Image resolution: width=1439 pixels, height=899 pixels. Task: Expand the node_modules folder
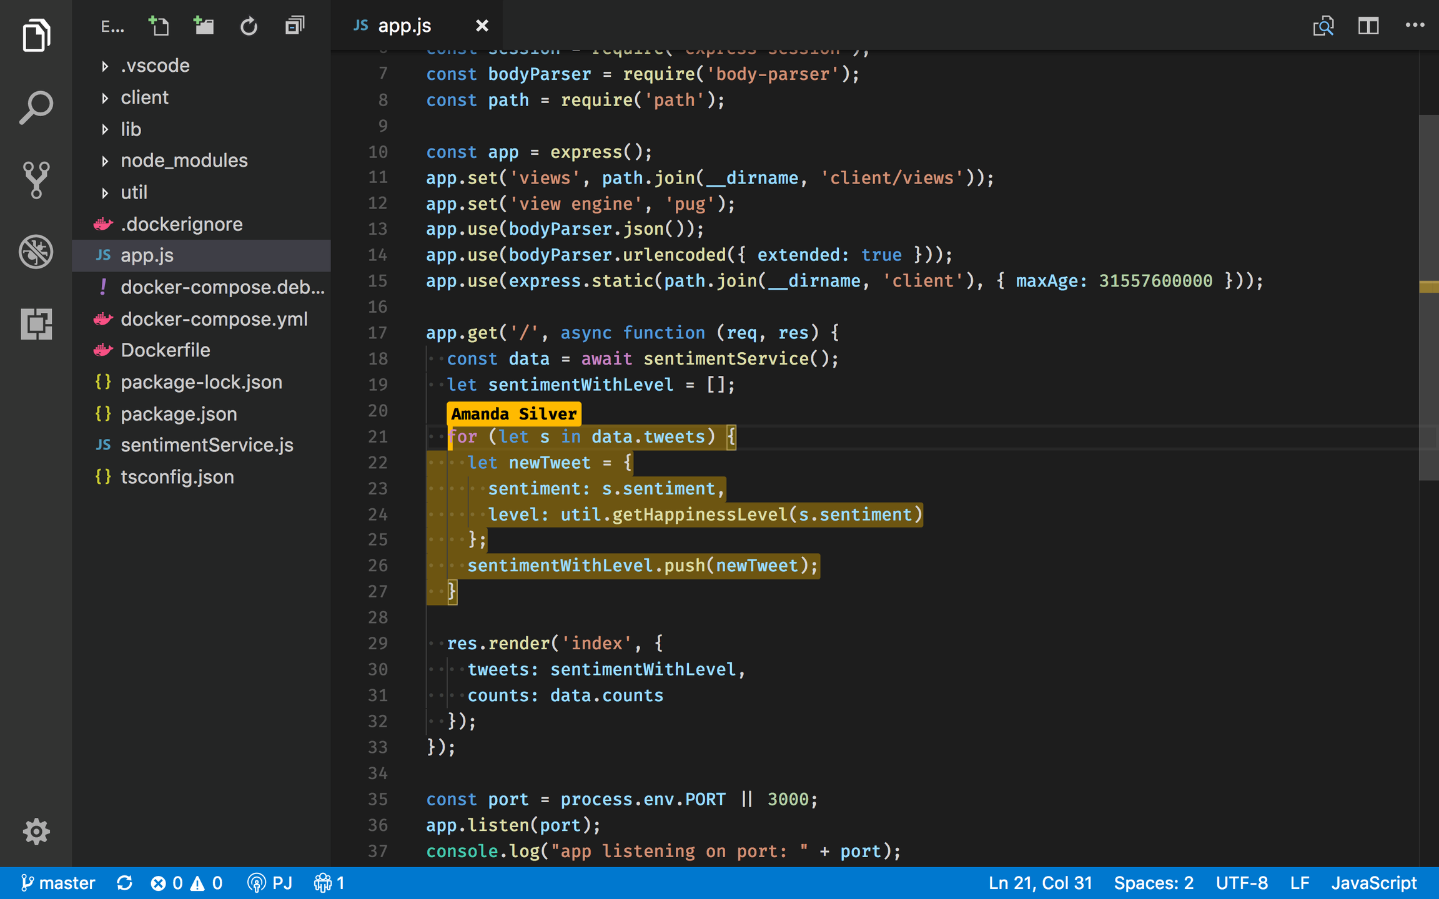[x=184, y=160]
